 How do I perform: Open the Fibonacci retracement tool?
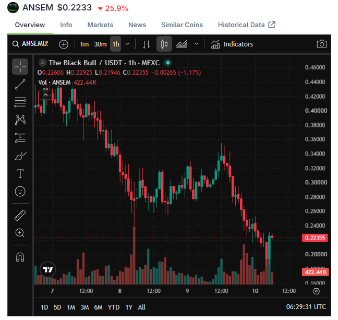[x=20, y=102]
